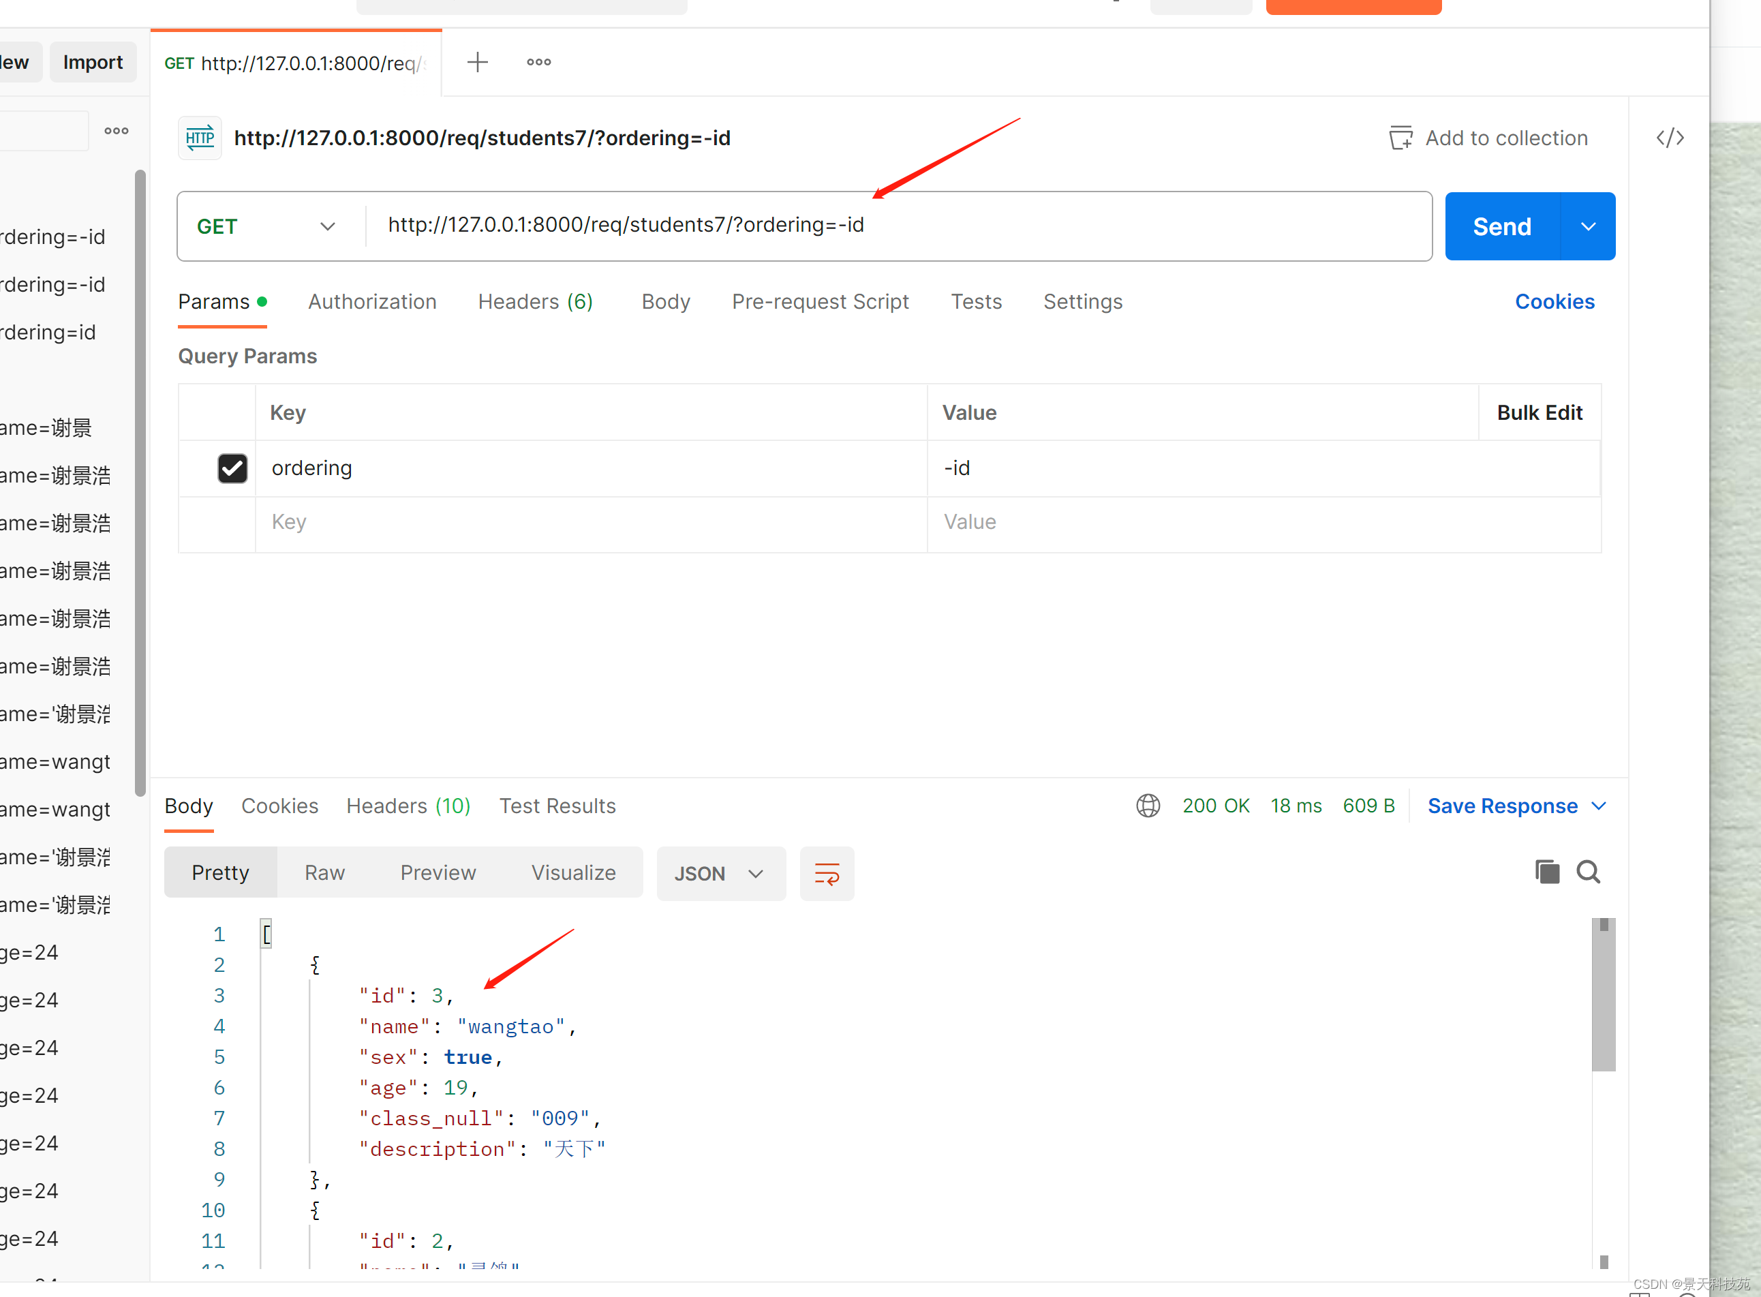Open tab options three-dot menu
Image resolution: width=1761 pixels, height=1297 pixels.
[x=538, y=62]
